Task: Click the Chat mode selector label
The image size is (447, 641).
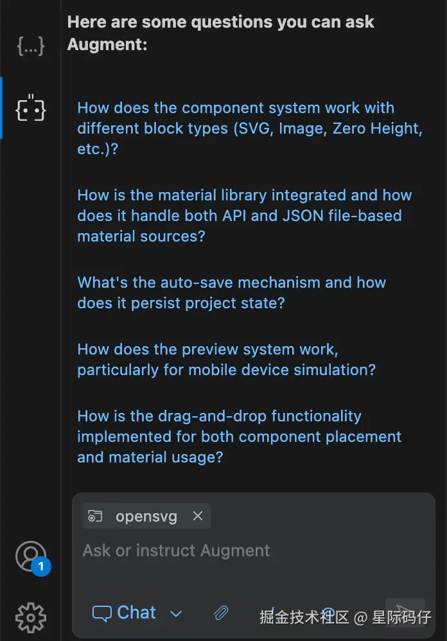Action: (136, 613)
